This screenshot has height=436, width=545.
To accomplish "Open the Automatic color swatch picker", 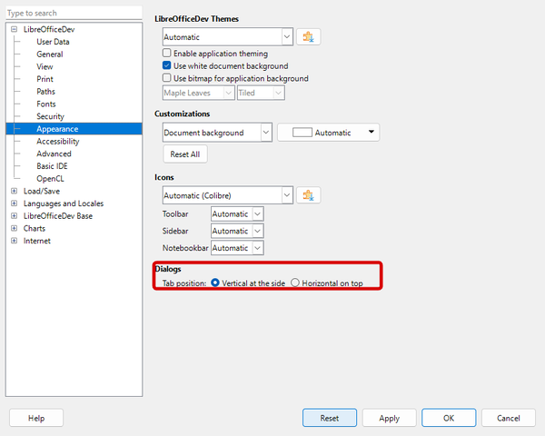I will click(328, 133).
